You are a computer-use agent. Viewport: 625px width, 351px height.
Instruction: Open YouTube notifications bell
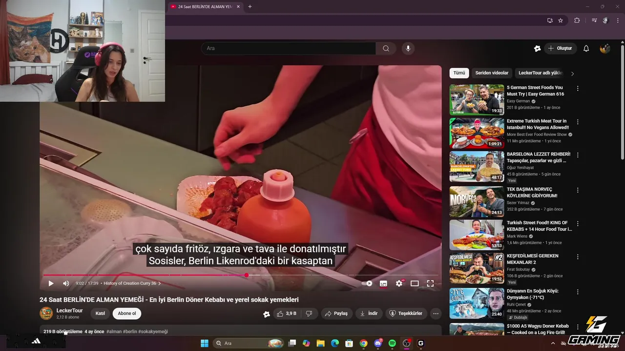pyautogui.click(x=586, y=48)
